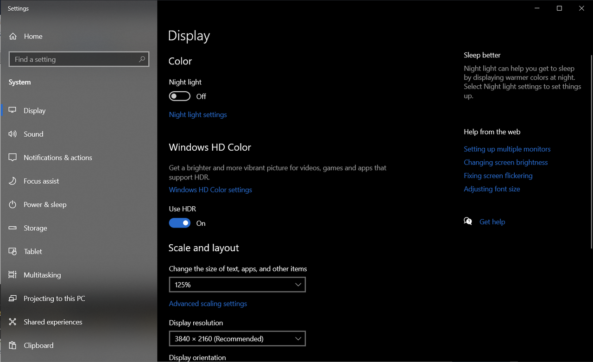The image size is (593, 362).
Task: Click the Get help chat icon
Action: (x=468, y=222)
